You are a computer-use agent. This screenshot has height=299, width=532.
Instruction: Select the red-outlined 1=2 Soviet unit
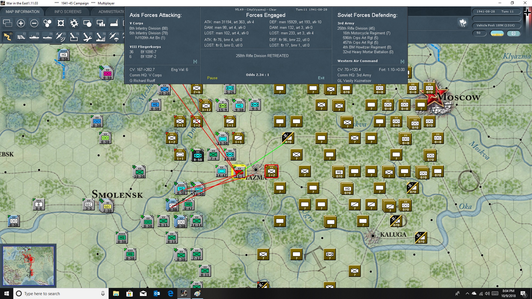tap(272, 171)
